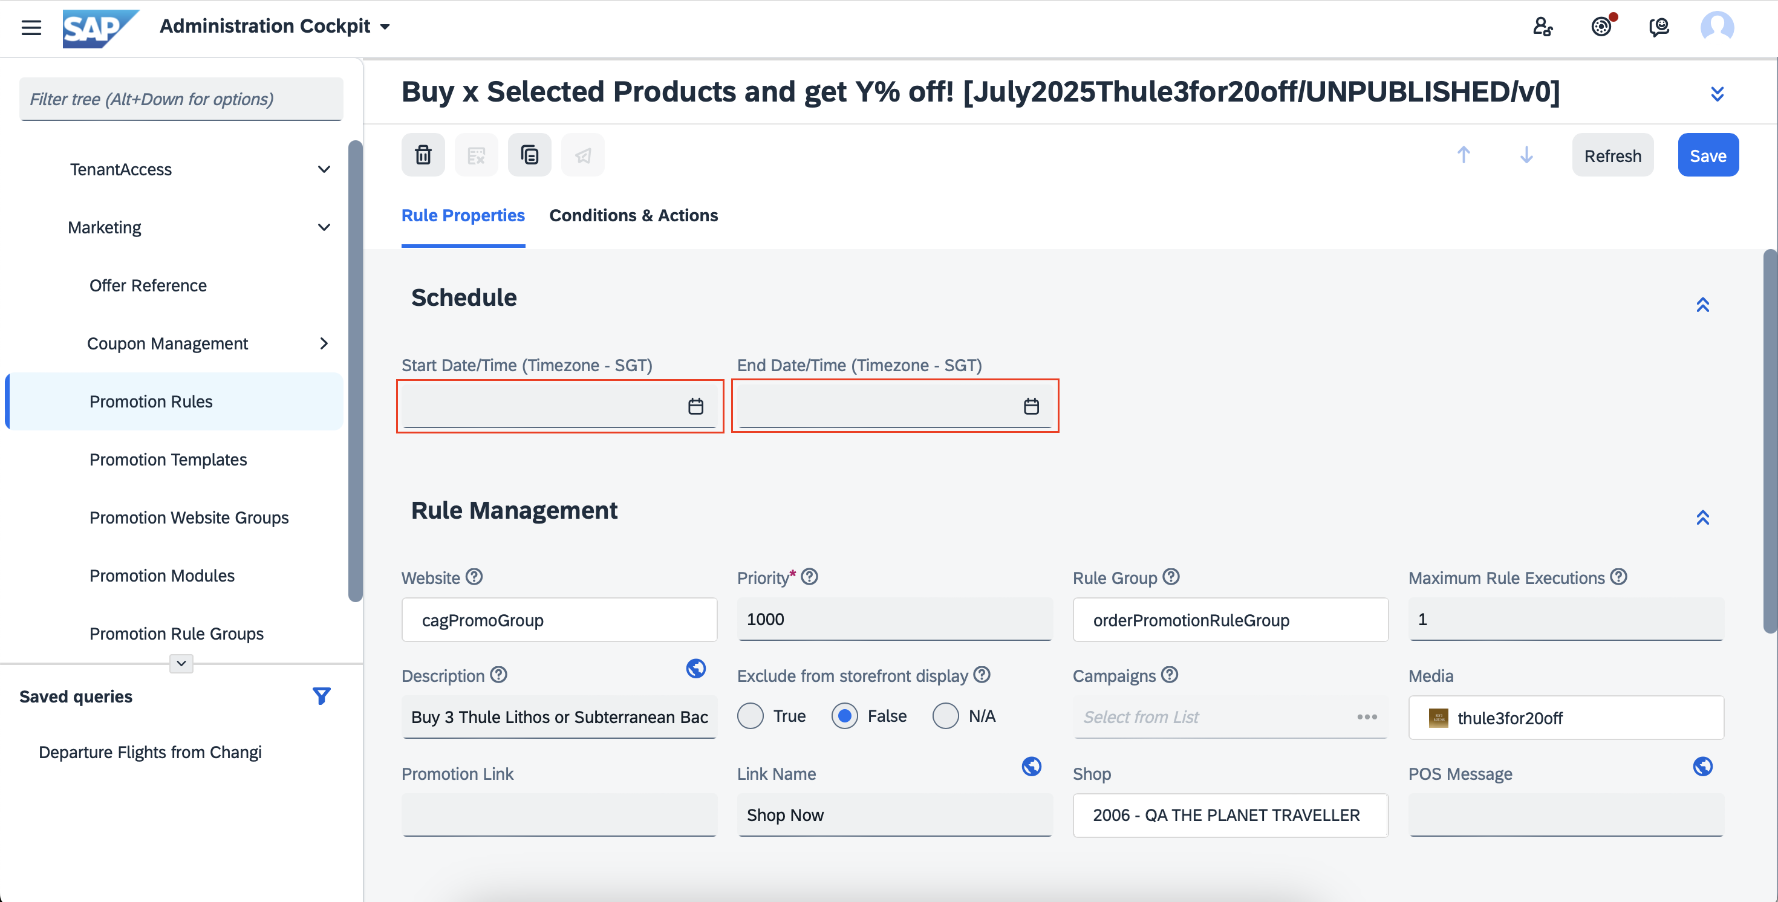Open Promotion Modules

(x=161, y=575)
